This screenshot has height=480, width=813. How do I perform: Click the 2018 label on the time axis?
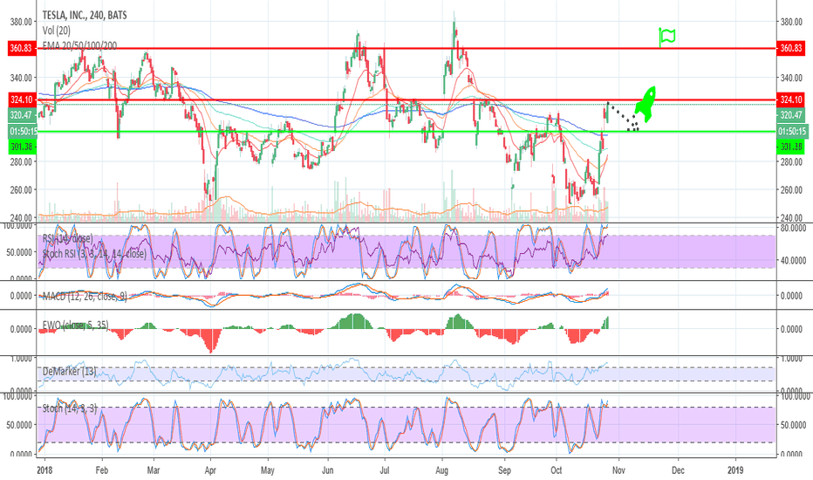click(x=44, y=470)
